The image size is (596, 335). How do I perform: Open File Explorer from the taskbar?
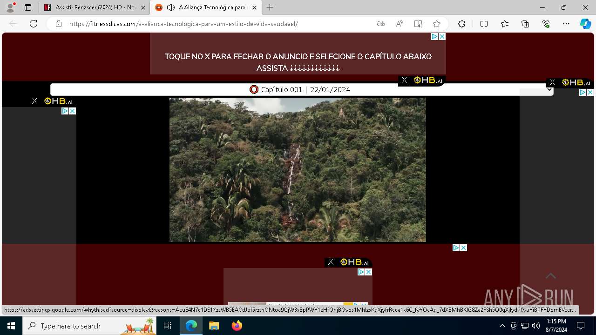tap(214, 326)
